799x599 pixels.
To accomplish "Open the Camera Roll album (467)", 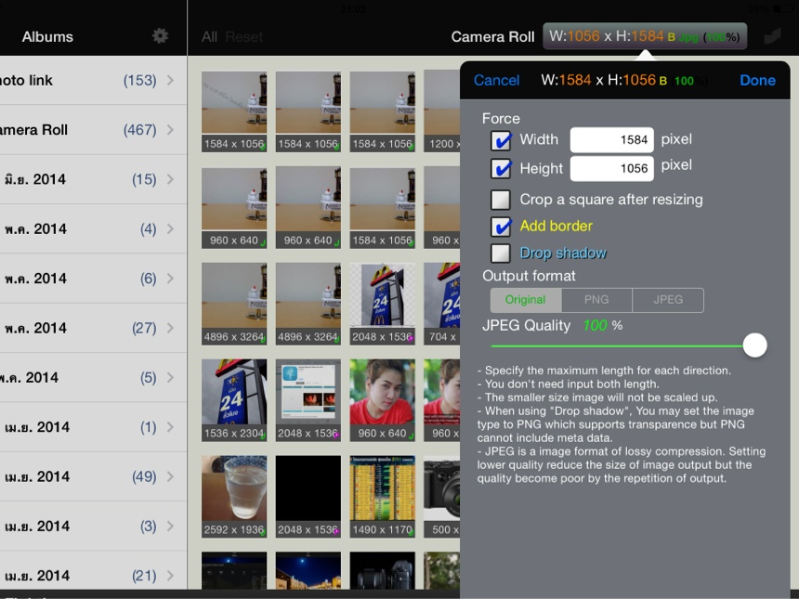I will (x=93, y=130).
